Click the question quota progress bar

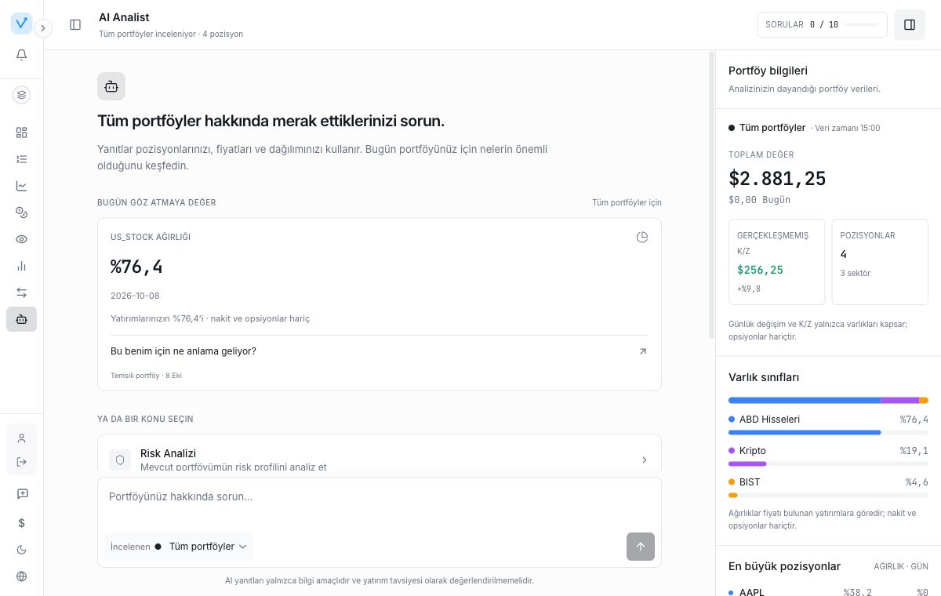862,25
